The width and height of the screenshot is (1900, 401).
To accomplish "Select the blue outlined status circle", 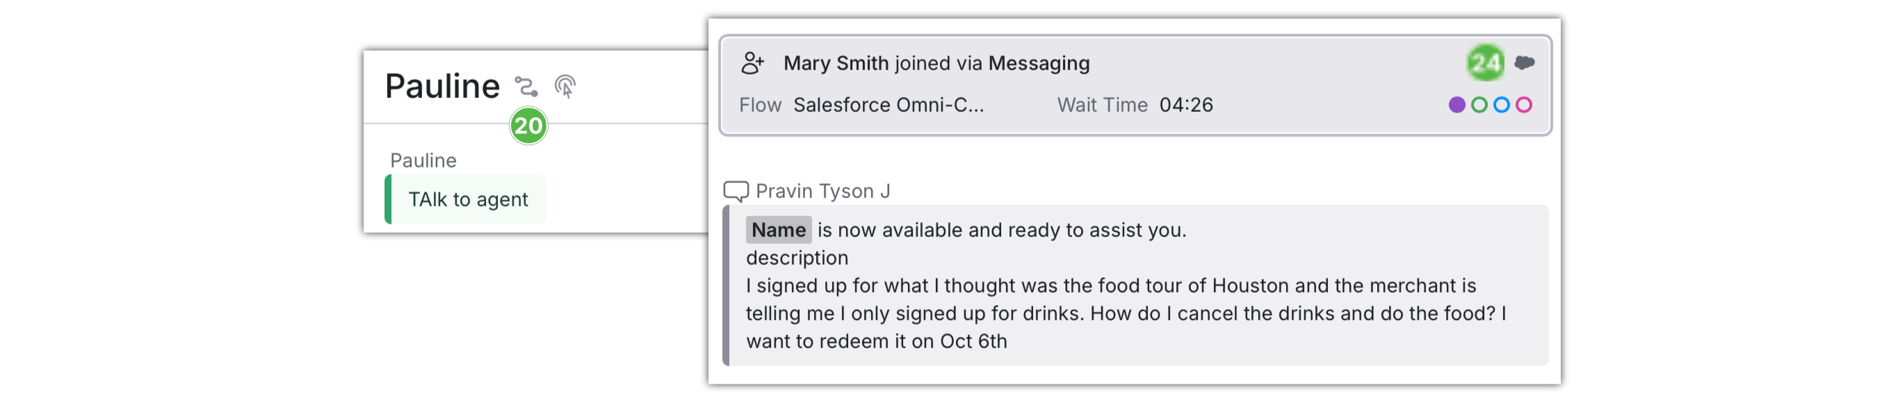I will tap(1501, 105).
